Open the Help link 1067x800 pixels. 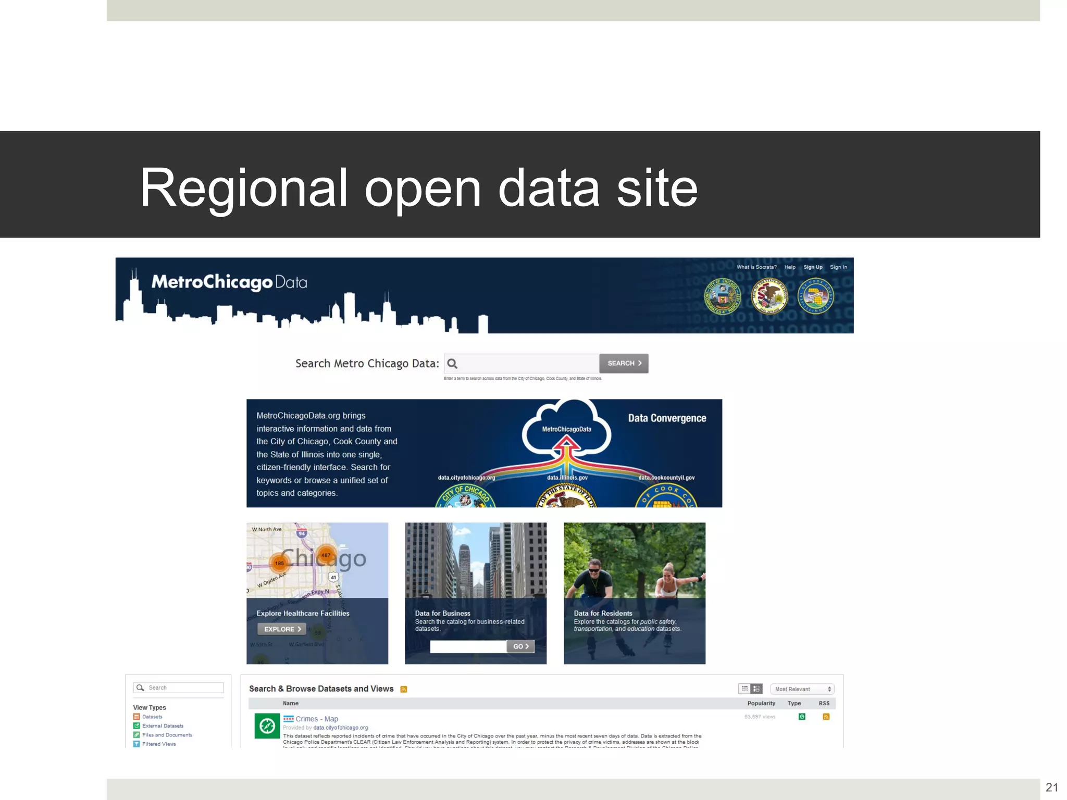(790, 267)
